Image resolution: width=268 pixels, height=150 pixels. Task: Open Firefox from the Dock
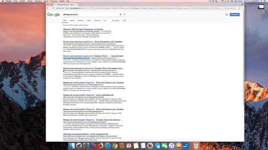(x=100, y=145)
